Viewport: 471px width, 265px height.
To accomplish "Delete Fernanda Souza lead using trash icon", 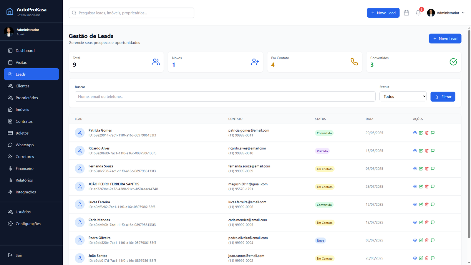I will tap(427, 169).
